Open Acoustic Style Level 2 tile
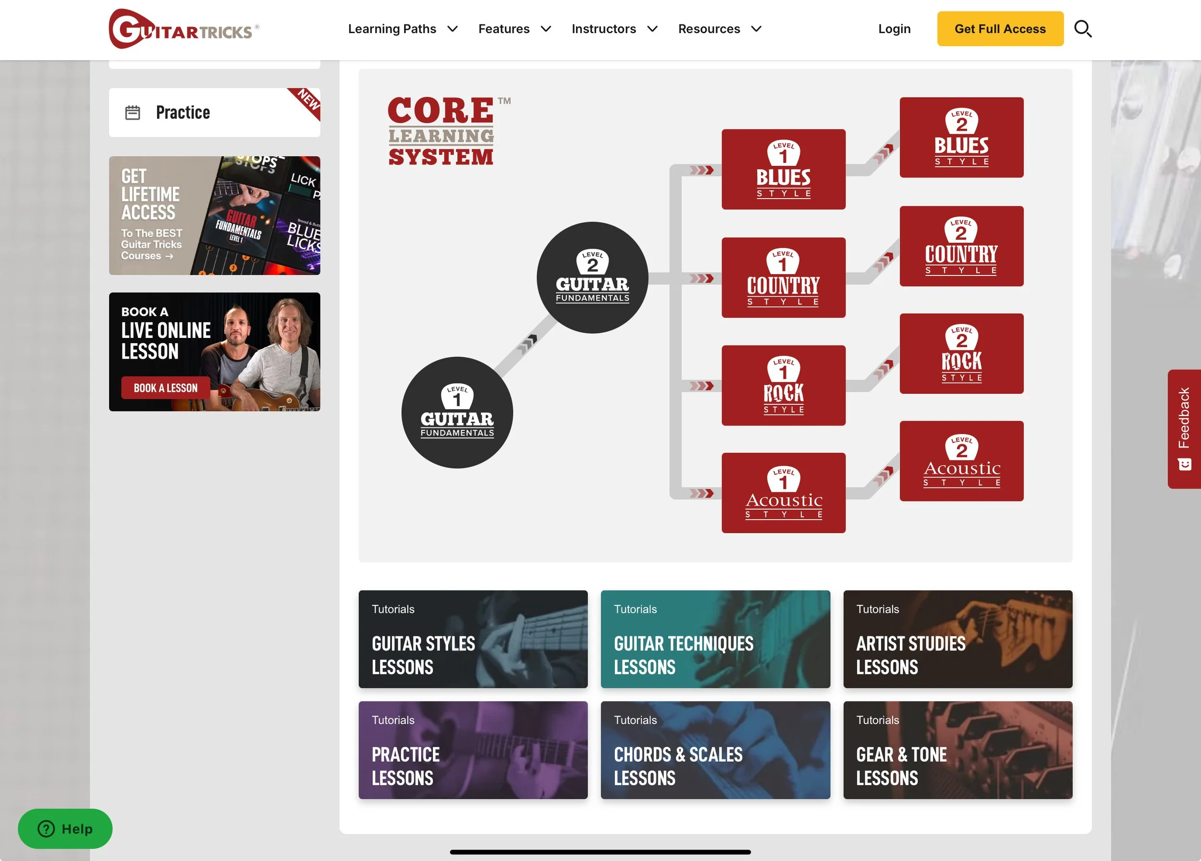 [x=961, y=461]
